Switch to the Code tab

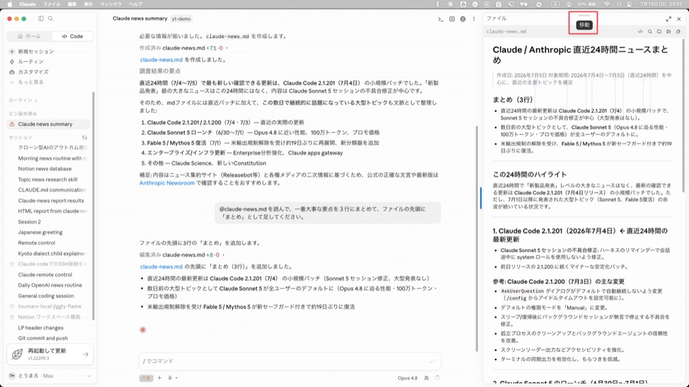tap(72, 36)
